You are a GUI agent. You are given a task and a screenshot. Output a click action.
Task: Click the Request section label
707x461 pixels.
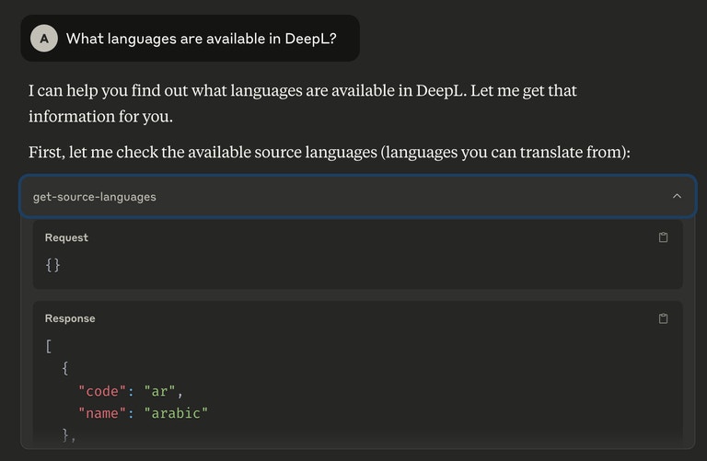point(66,237)
